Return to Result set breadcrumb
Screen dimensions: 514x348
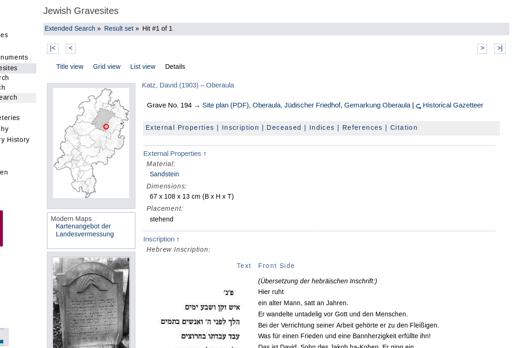click(119, 28)
